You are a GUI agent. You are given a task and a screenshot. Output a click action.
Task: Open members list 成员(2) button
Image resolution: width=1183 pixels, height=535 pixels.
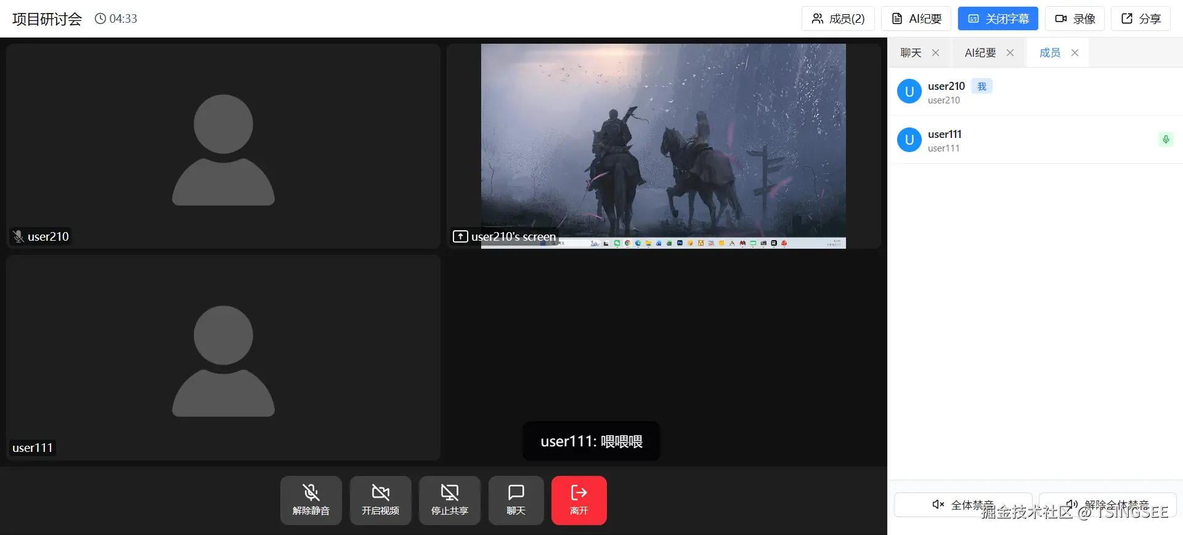tap(838, 18)
